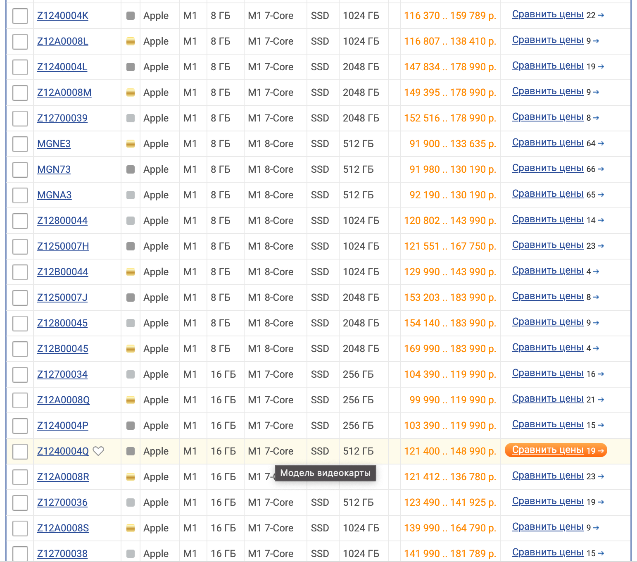This screenshot has height=562, width=637.
Task: Open model Z12800045 details
Action: (62, 323)
